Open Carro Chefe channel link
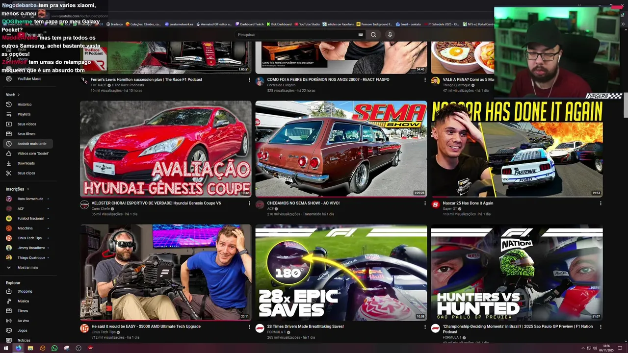The width and height of the screenshot is (628, 353). click(x=101, y=209)
